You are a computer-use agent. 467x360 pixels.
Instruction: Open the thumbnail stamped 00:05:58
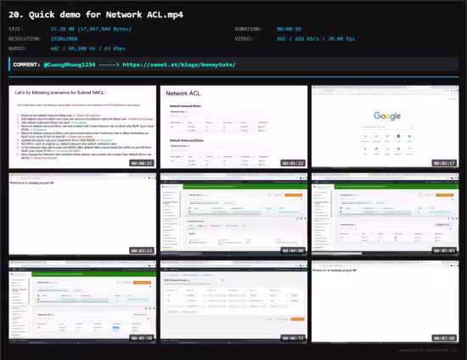(x=82, y=302)
